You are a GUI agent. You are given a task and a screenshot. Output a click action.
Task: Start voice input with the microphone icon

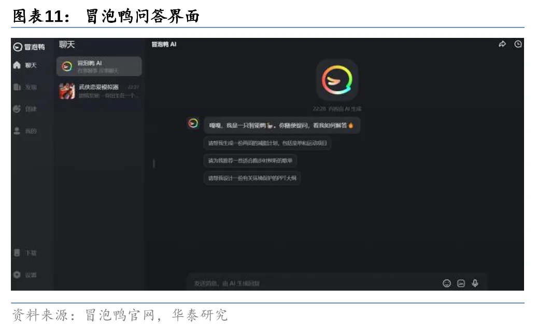point(475,283)
